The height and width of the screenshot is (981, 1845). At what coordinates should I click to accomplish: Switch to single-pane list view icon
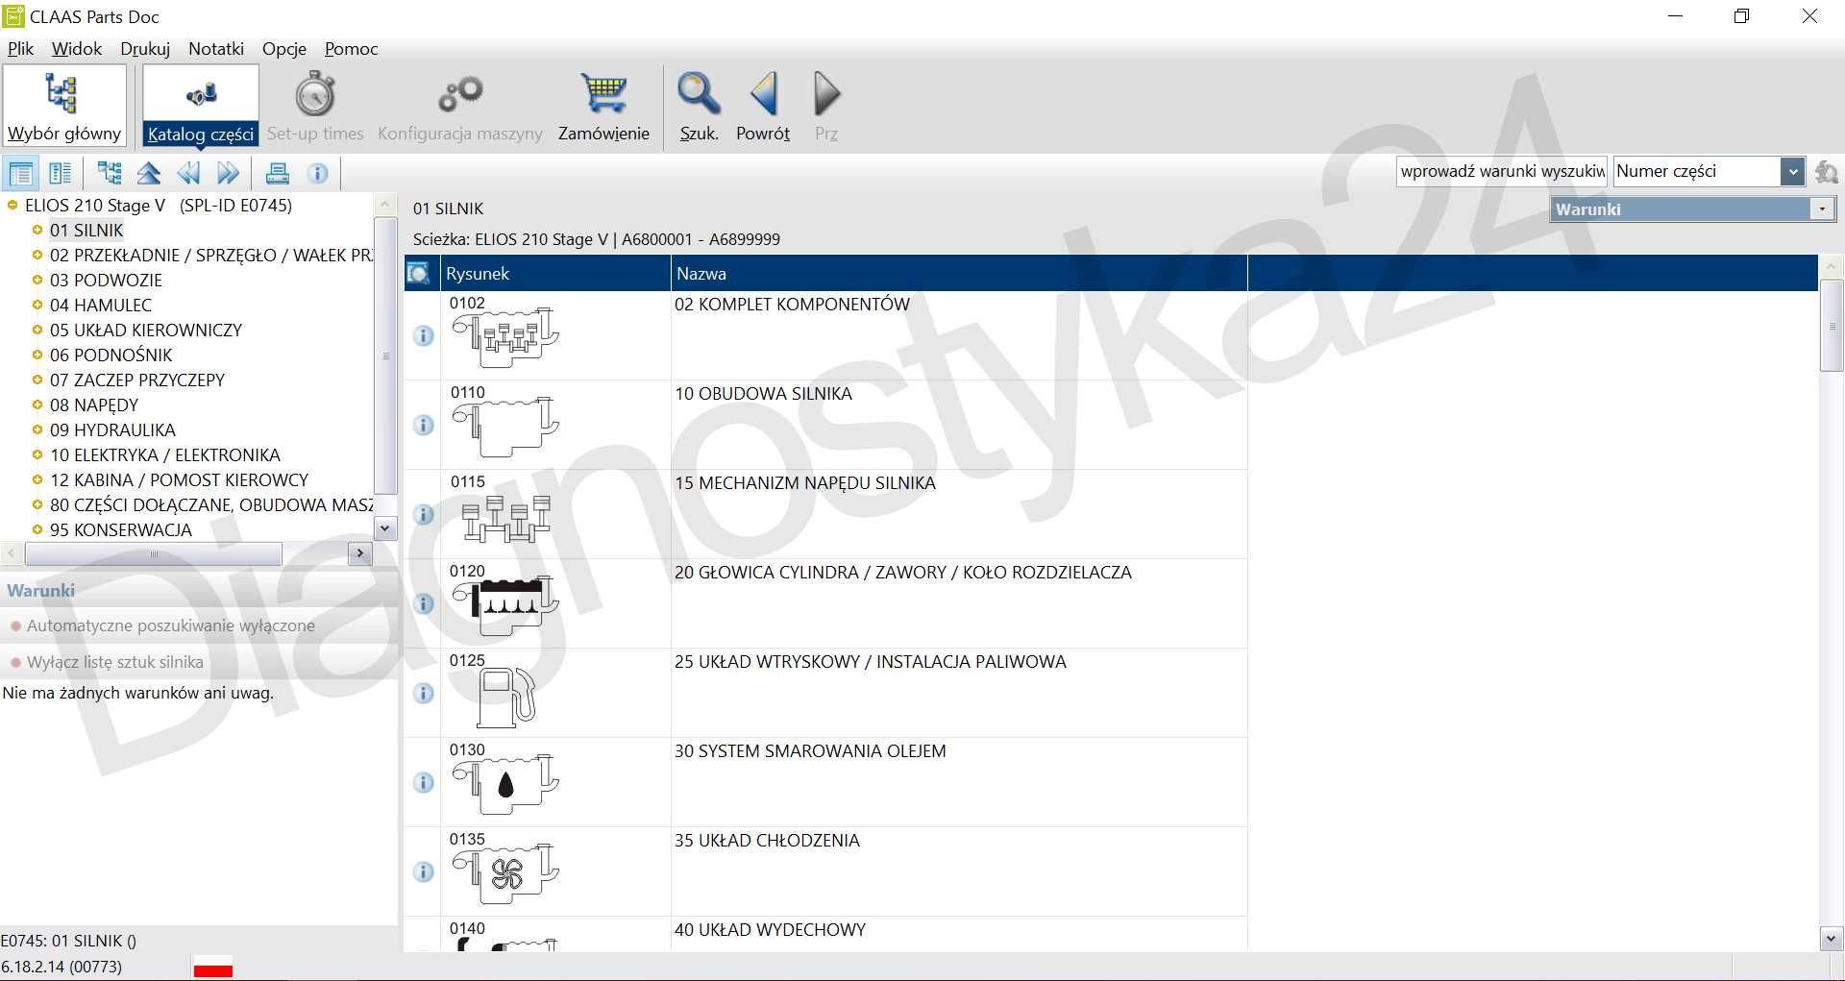[20, 174]
